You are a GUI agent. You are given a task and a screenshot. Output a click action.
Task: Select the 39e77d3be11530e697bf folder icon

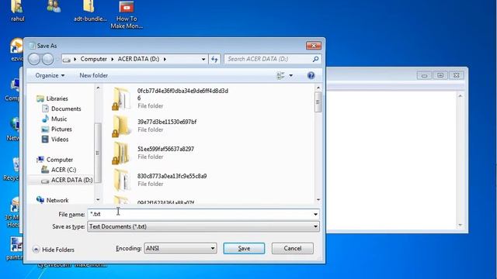[121, 126]
